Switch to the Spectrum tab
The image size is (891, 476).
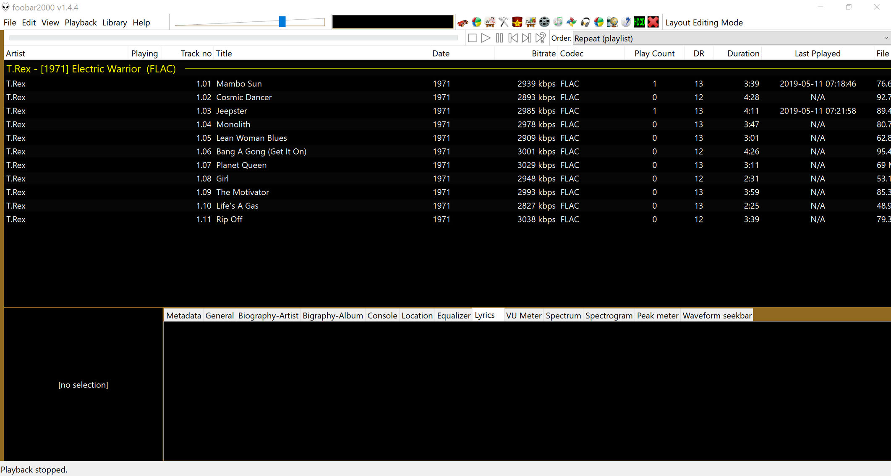(x=563, y=316)
